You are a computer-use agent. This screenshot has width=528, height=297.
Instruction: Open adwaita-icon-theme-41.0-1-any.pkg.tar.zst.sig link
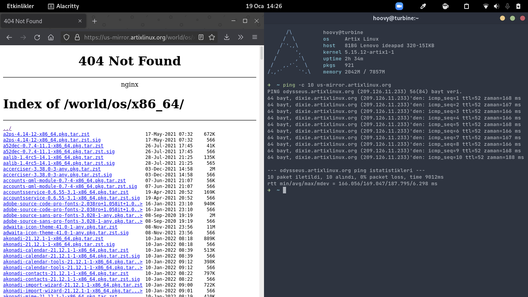click(66, 233)
